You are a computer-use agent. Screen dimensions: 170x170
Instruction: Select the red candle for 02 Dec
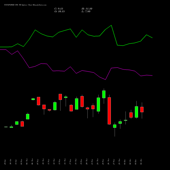(x=131, y=115)
